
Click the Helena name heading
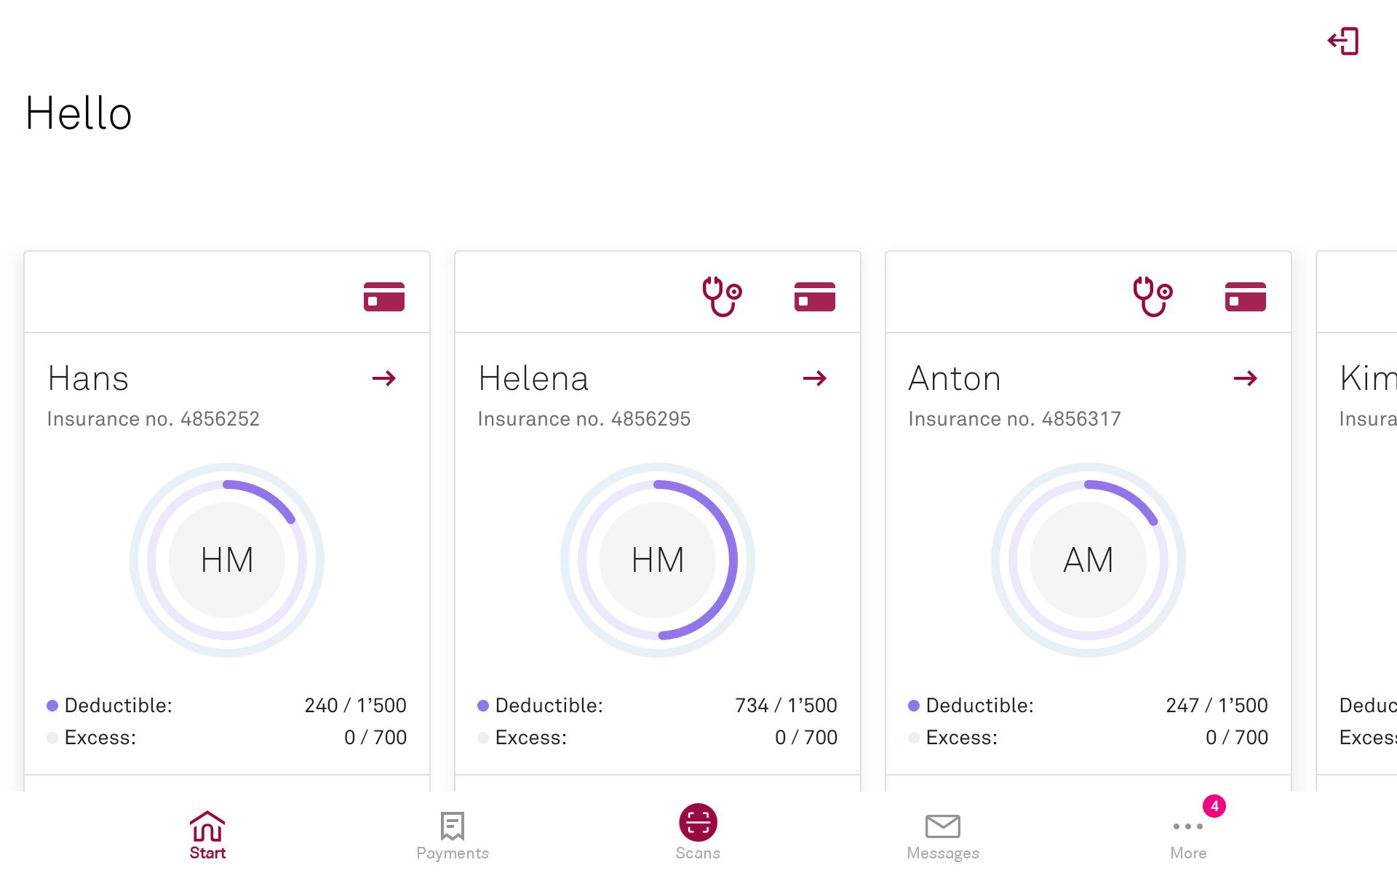(x=533, y=378)
